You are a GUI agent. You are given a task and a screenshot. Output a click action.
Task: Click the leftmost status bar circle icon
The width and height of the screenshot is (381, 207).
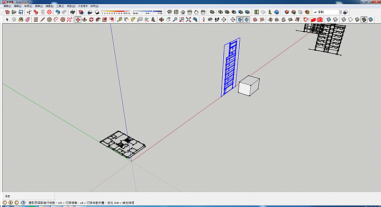[x=5, y=203]
